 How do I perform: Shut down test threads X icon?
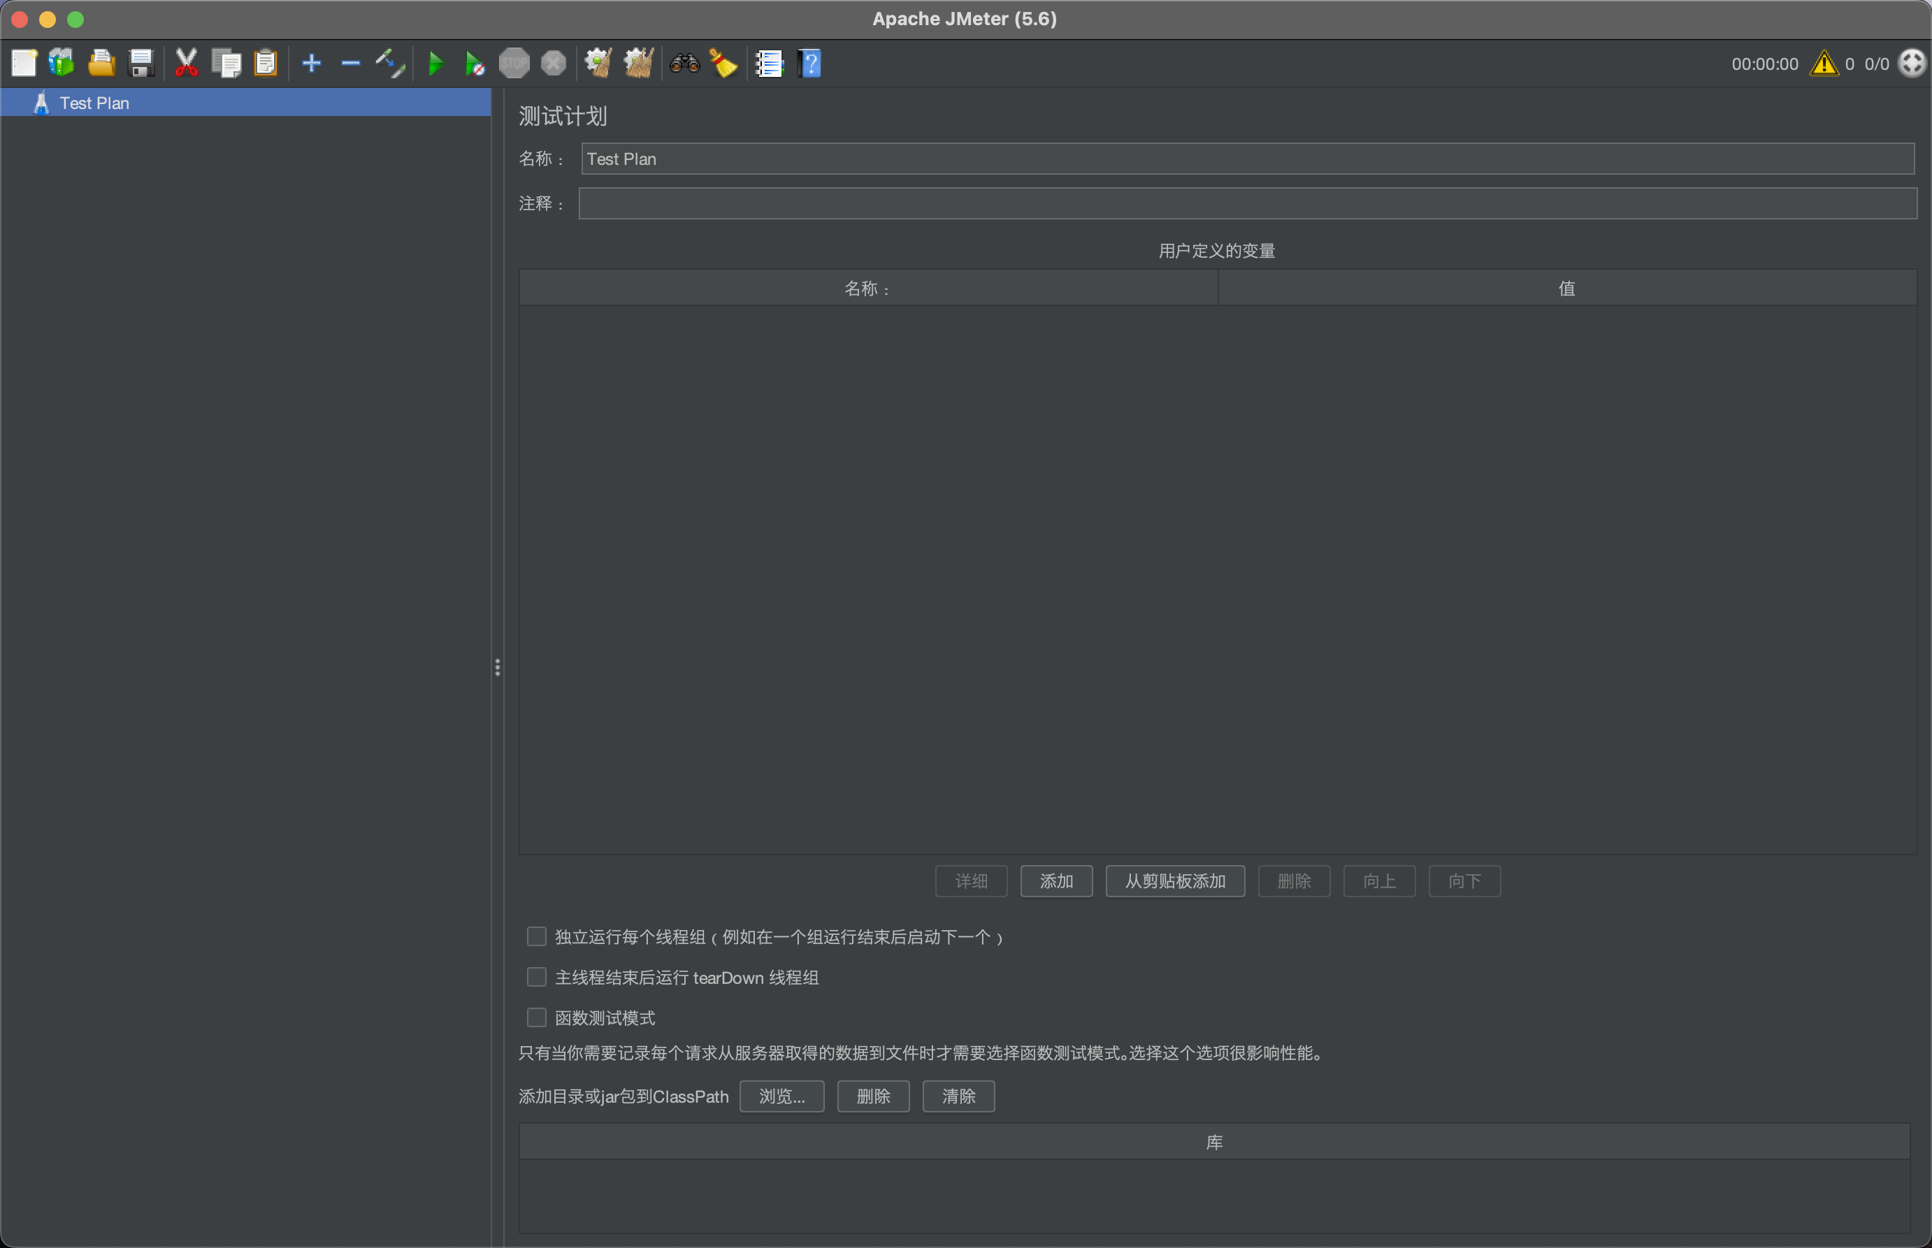[x=554, y=63]
